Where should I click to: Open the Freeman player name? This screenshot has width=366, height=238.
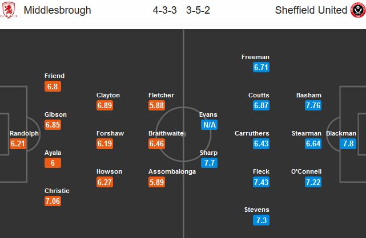255,58
